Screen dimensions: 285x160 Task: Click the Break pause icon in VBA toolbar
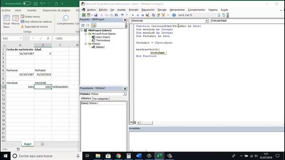[138, 15]
